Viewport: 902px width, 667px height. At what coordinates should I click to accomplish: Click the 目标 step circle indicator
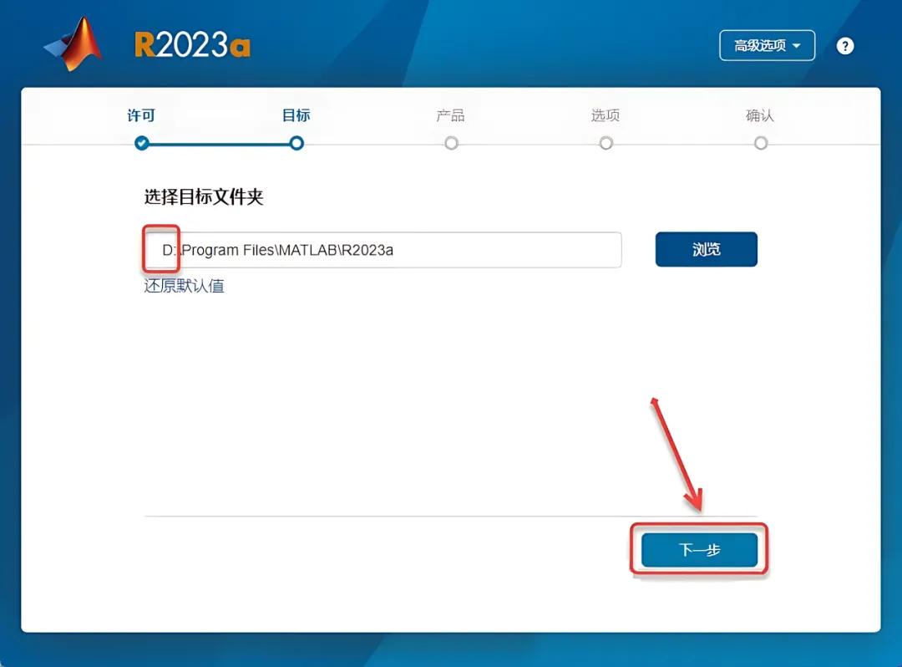(296, 143)
